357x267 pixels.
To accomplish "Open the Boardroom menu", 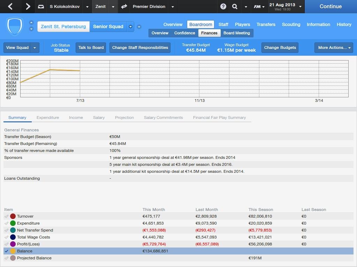I will tap(200, 25).
